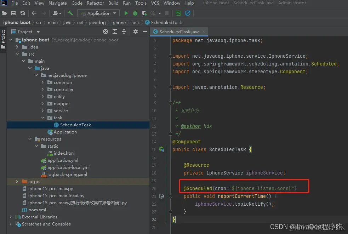Close the ScheduledTask.java tab
This screenshot has width=348, height=234.
tap(204, 32)
